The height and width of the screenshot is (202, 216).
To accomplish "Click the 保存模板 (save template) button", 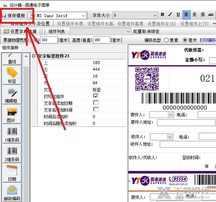I will [x=14, y=15].
